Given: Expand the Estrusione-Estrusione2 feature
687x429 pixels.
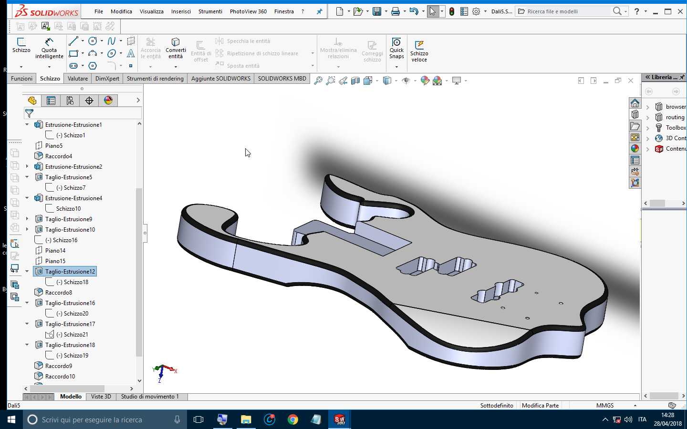Looking at the screenshot, I should click(x=27, y=166).
